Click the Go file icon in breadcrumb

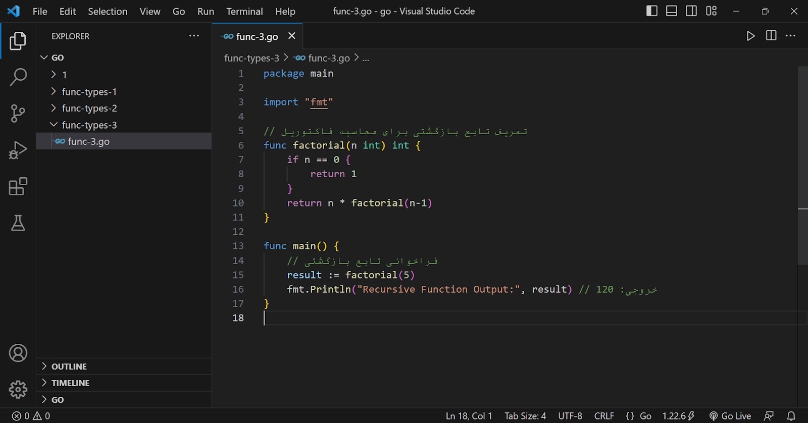tap(300, 58)
